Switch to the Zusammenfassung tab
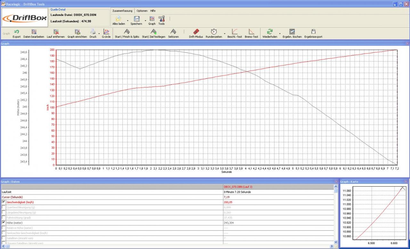The image size is (410, 249). click(122, 11)
